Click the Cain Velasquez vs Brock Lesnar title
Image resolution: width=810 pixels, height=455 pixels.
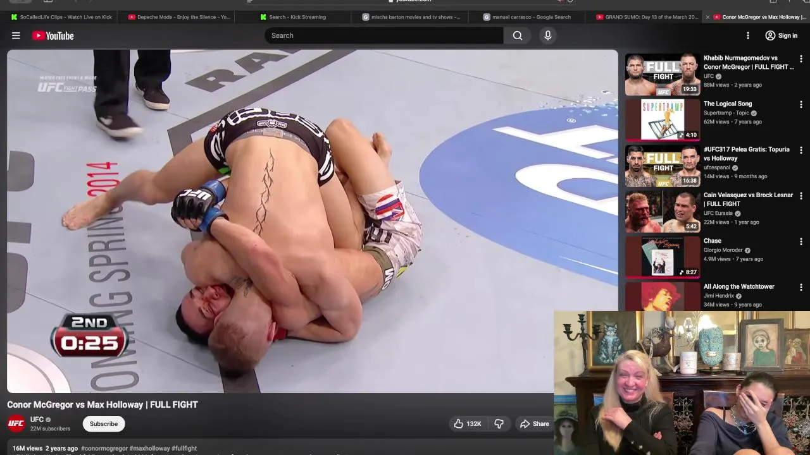[748, 199]
